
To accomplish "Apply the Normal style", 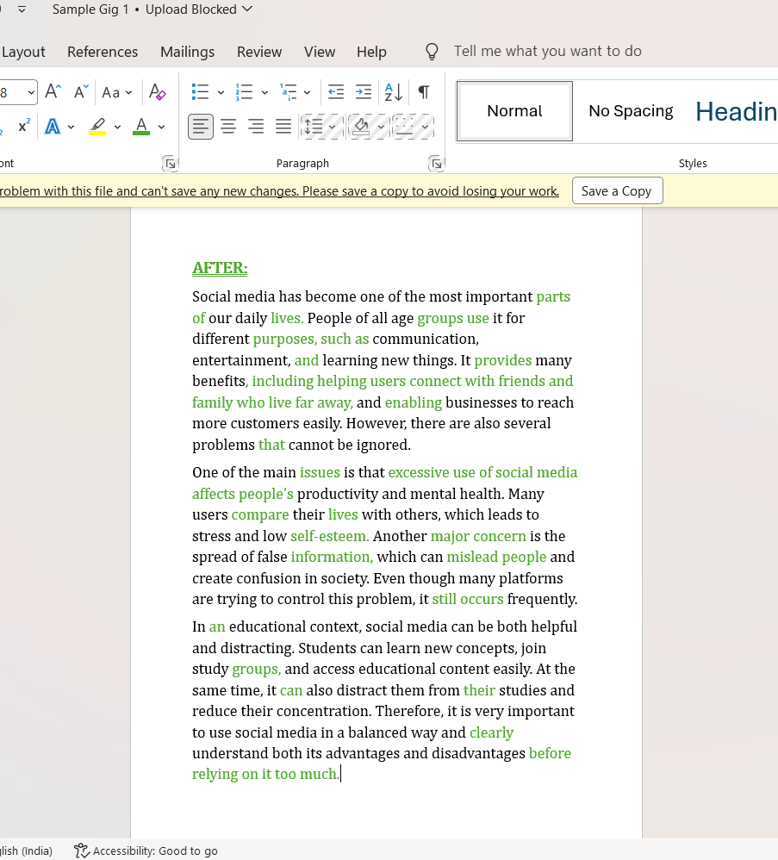I will pyautogui.click(x=515, y=111).
